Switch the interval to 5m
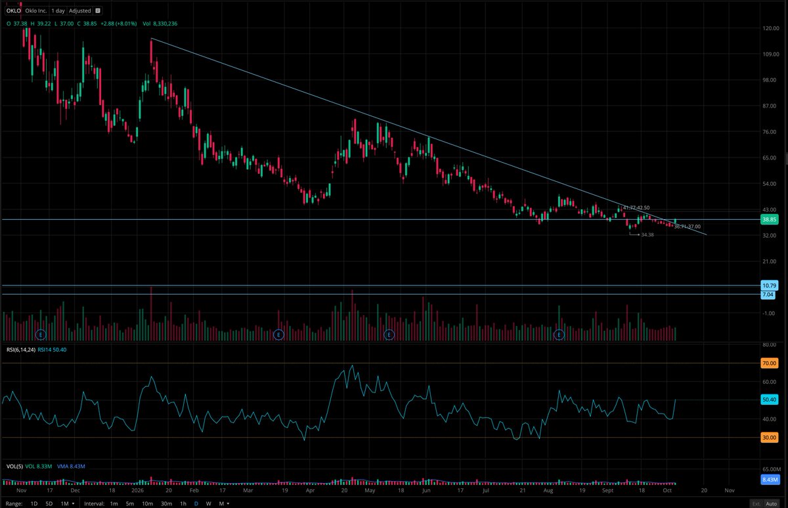The width and height of the screenshot is (788, 508). tap(130, 503)
